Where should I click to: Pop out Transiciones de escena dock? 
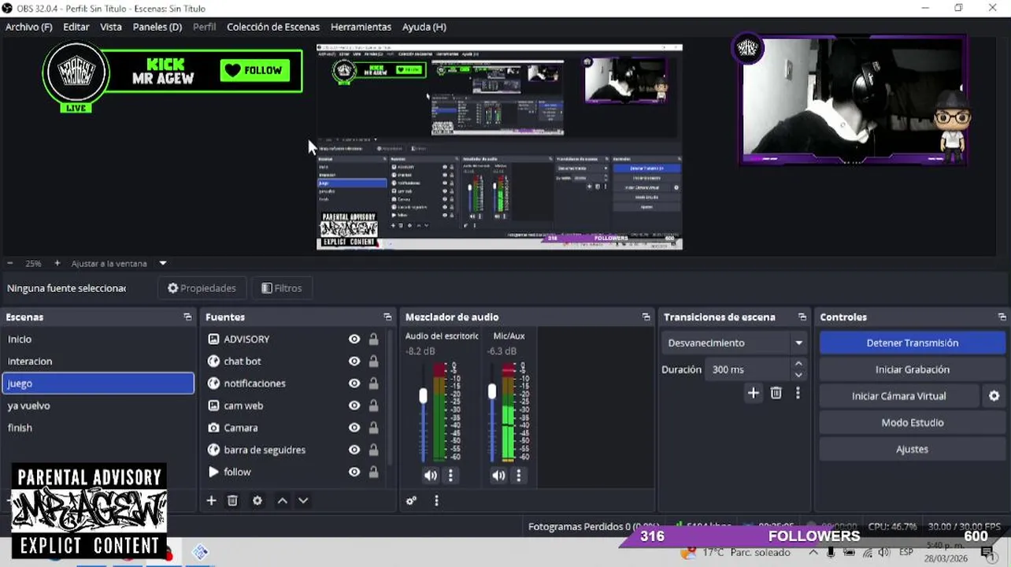[802, 317]
